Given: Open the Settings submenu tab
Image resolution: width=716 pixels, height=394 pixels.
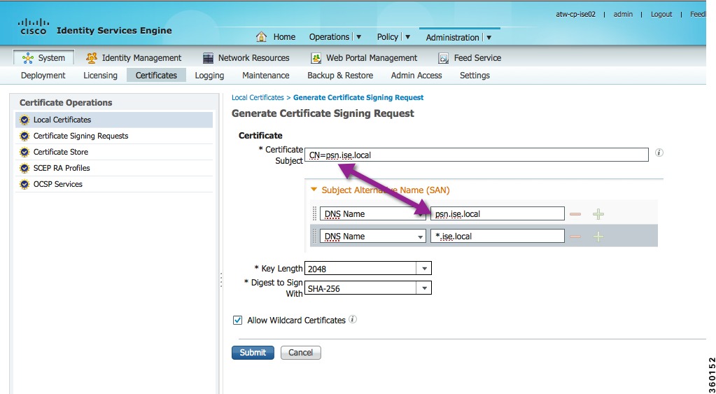Looking at the screenshot, I should [475, 76].
